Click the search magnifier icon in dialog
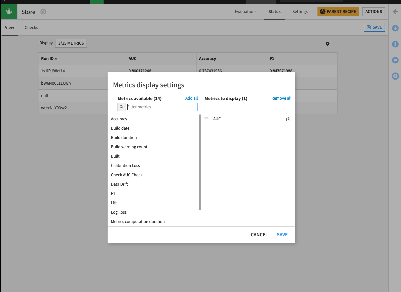Viewport: 401px width, 292px height. coord(122,107)
